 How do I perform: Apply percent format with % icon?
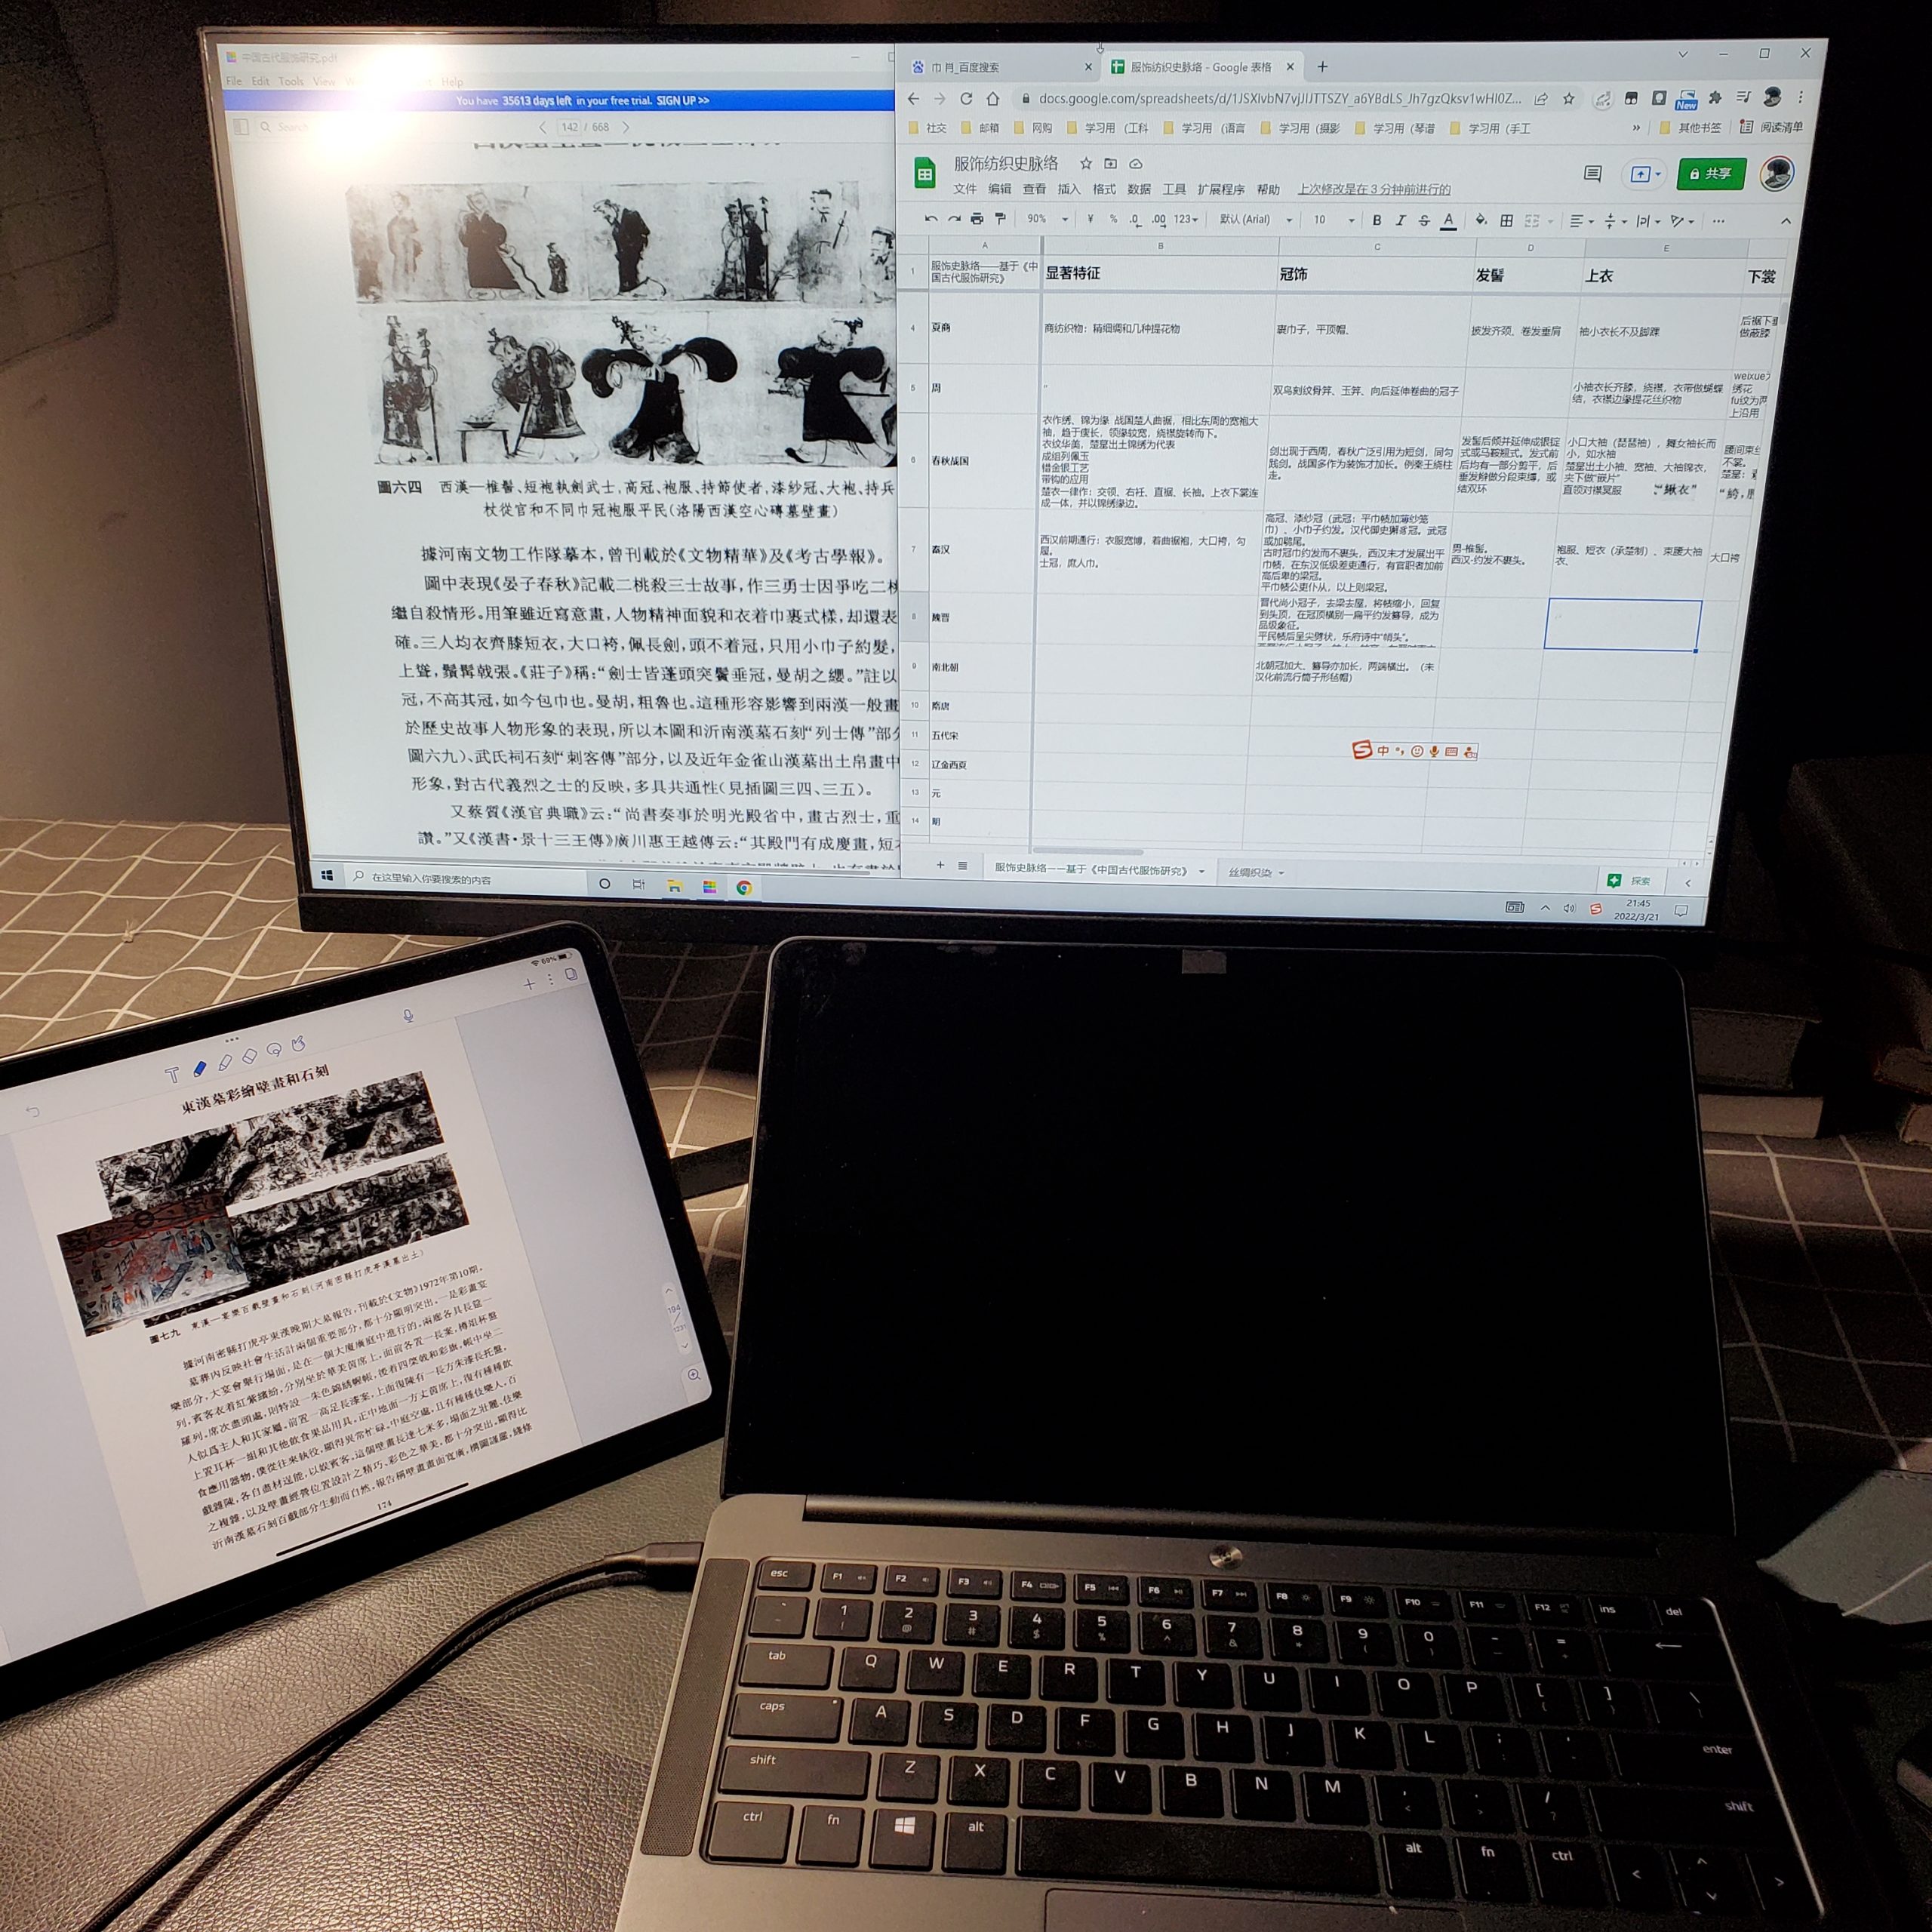click(x=1113, y=219)
